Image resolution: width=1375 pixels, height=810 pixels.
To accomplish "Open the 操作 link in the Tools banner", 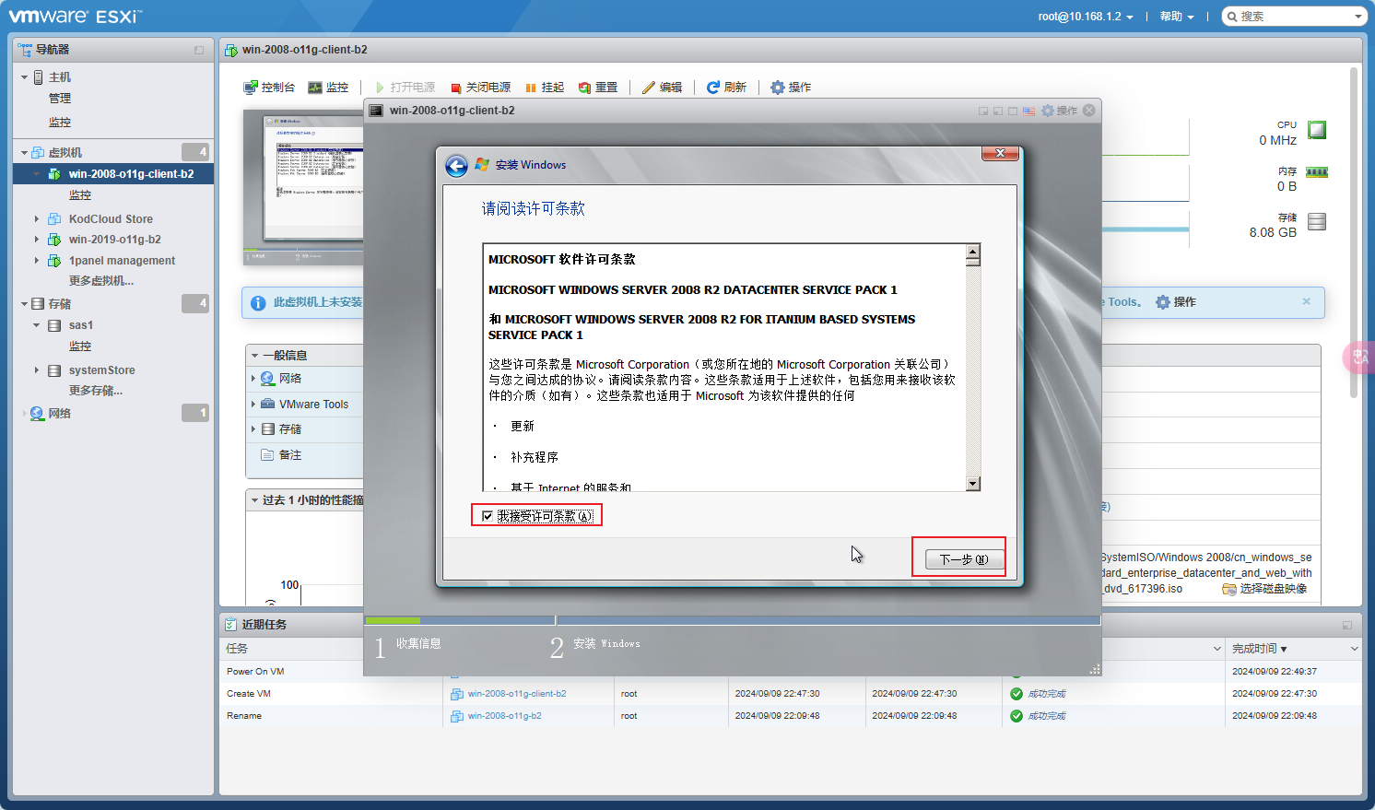I will [x=1176, y=302].
